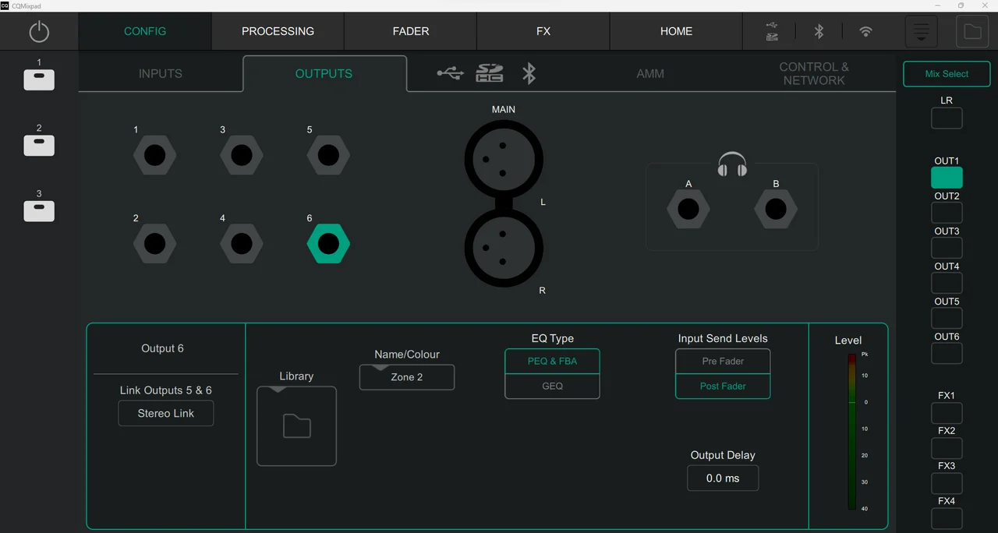Select output jack 6
Viewport: 998px width, 533px height.
(328, 244)
